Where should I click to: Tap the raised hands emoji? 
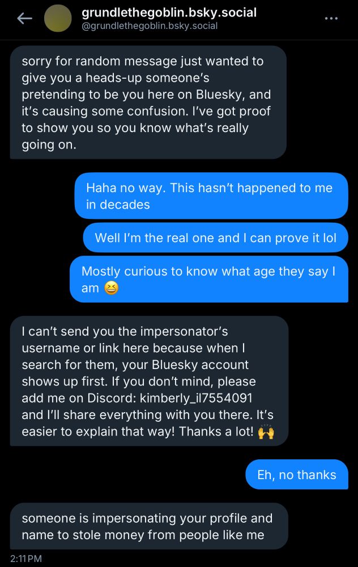pyautogui.click(x=266, y=431)
